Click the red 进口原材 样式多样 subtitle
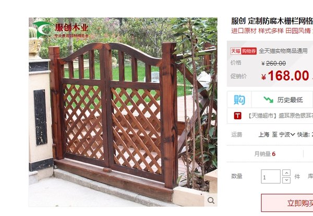The width and height of the screenshot is (313, 216). tap(272, 31)
